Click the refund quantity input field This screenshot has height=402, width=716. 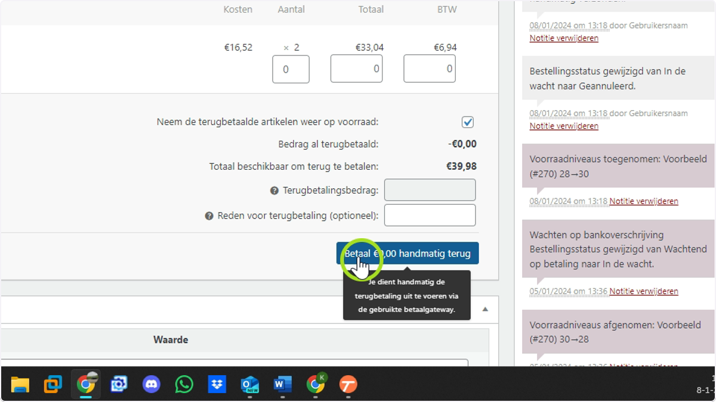pos(291,69)
